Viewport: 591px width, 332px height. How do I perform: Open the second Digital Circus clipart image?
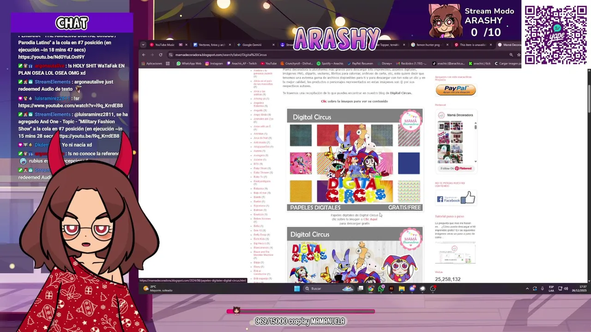(x=355, y=255)
